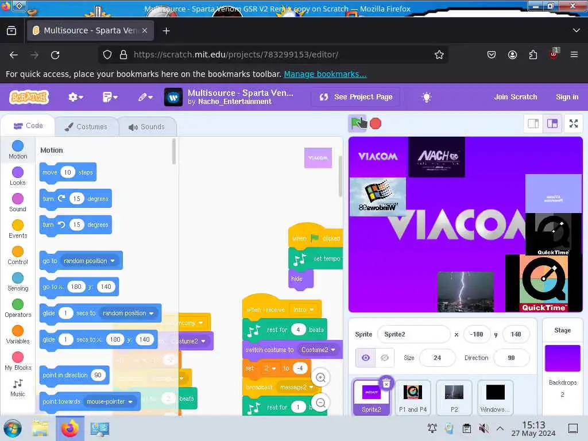Save page to Pocket
The width and height of the screenshot is (588, 441).
pos(492,55)
